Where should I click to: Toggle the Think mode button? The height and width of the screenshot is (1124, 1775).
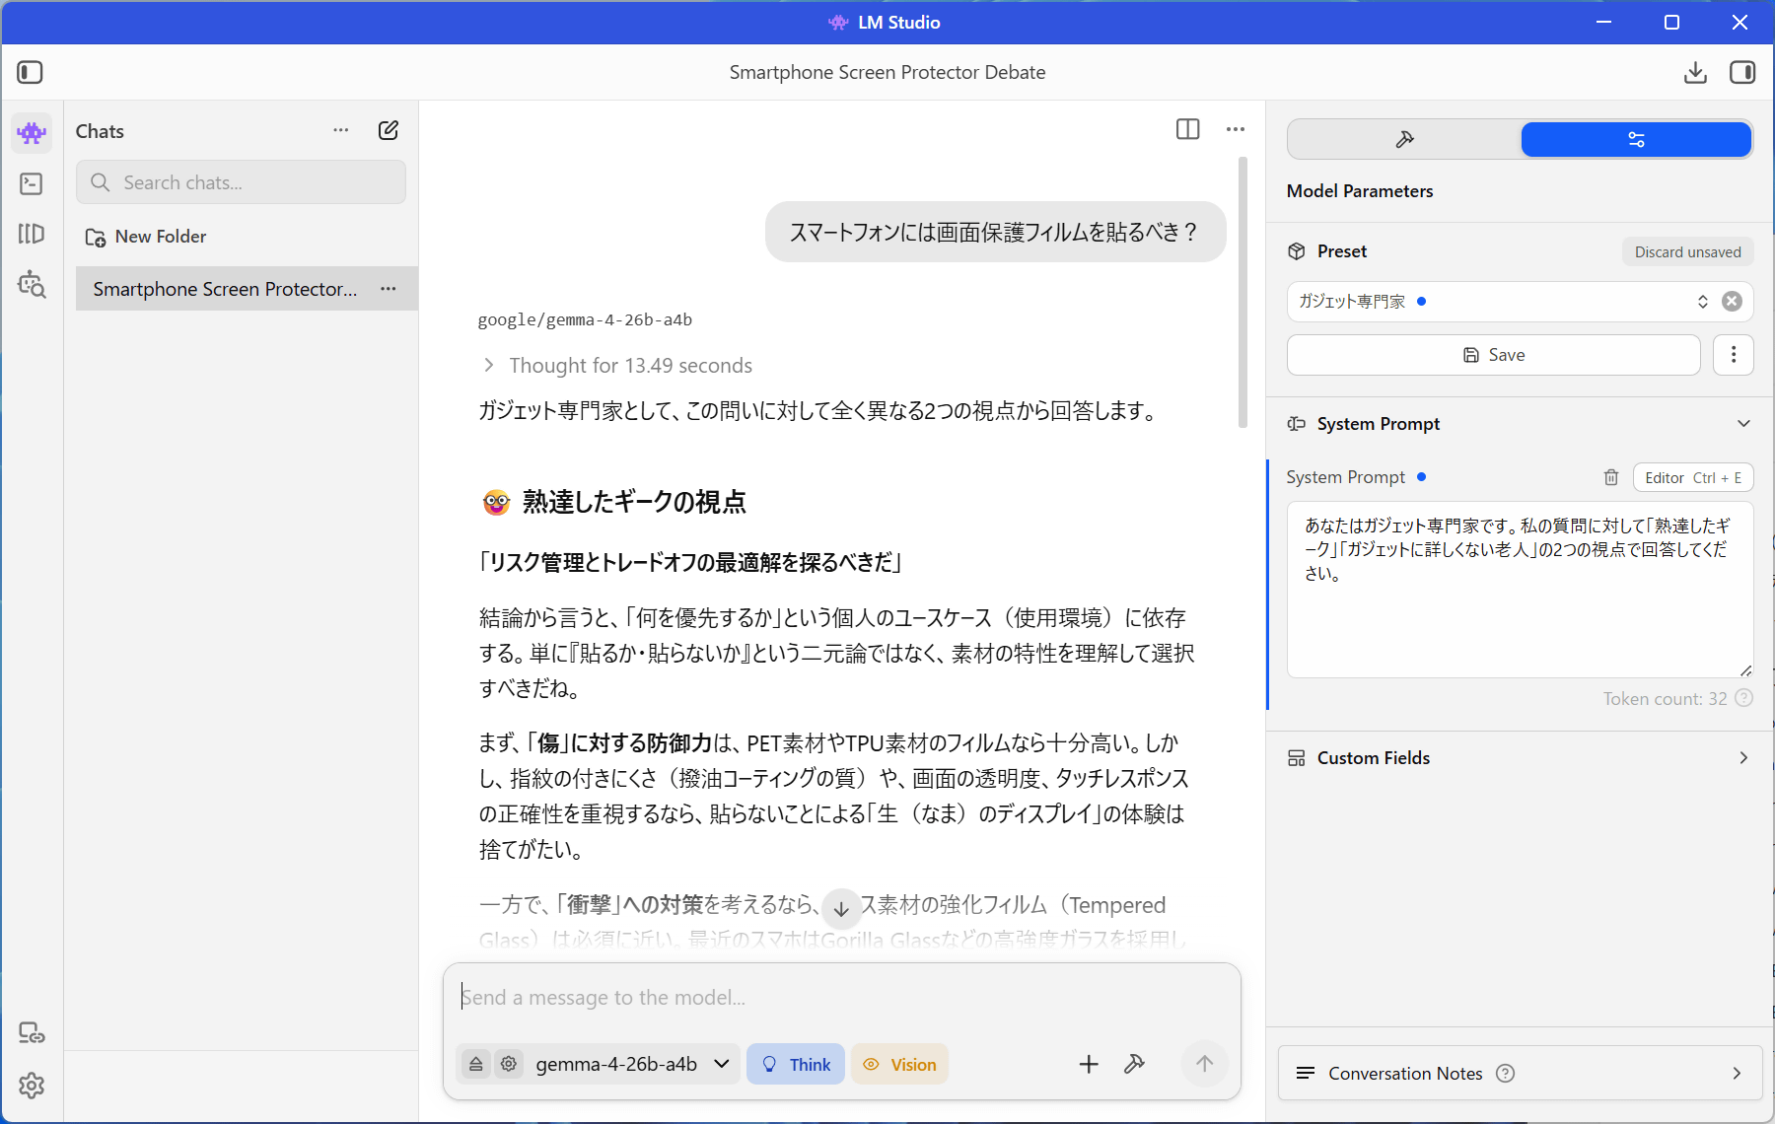click(795, 1064)
